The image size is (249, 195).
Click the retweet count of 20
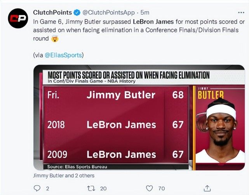click(103, 188)
